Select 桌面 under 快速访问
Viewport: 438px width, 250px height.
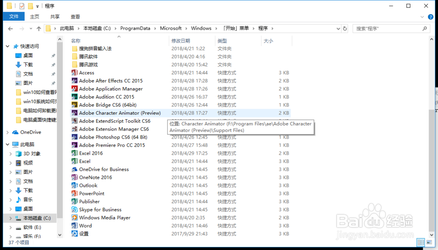click(28, 56)
